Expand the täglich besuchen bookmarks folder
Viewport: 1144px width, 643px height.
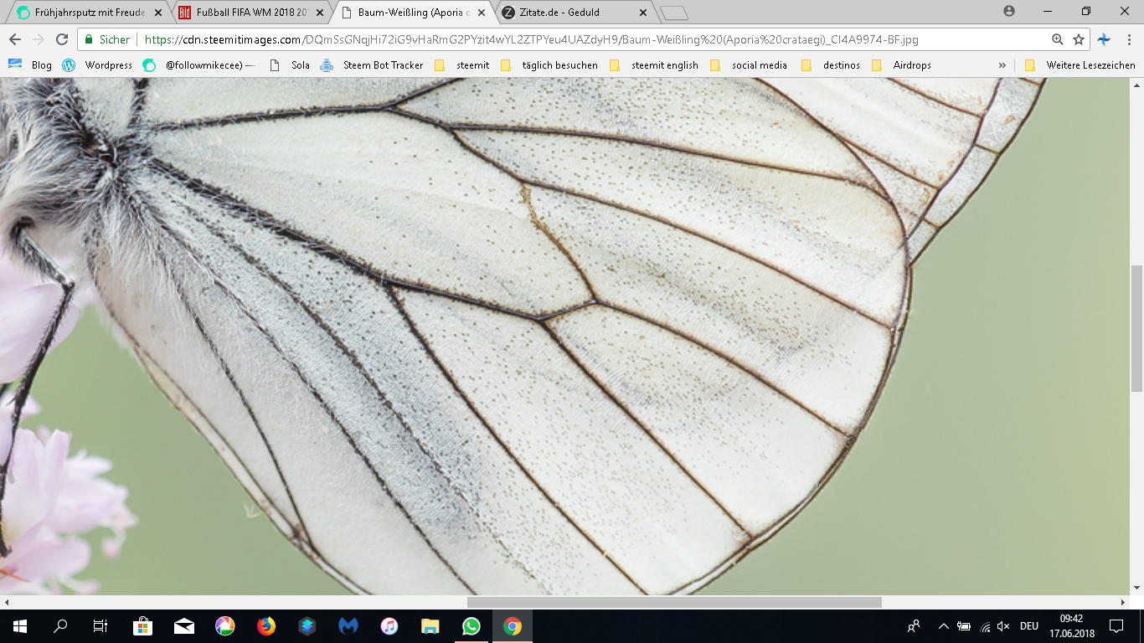tap(549, 64)
